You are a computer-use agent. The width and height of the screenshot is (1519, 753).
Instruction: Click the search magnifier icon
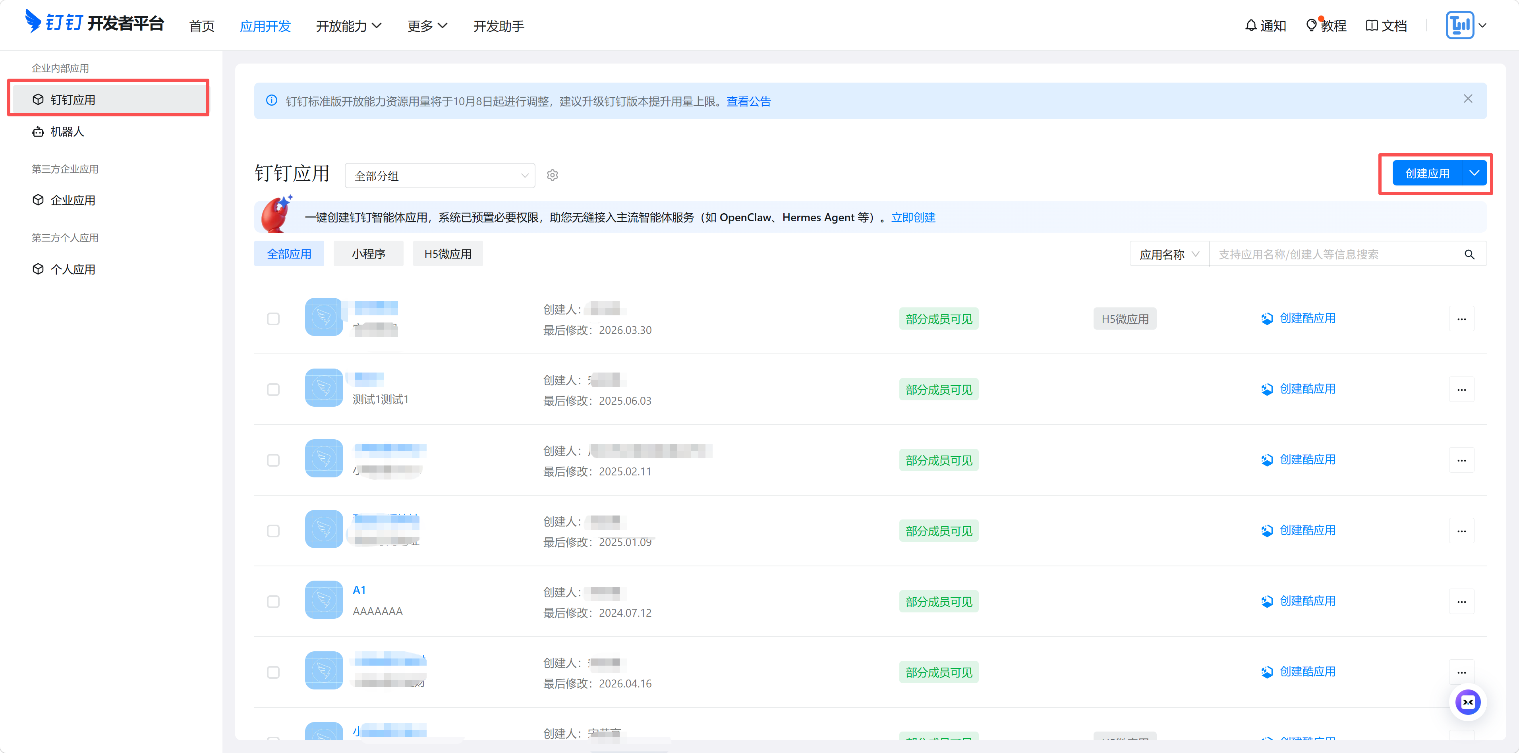coord(1469,254)
